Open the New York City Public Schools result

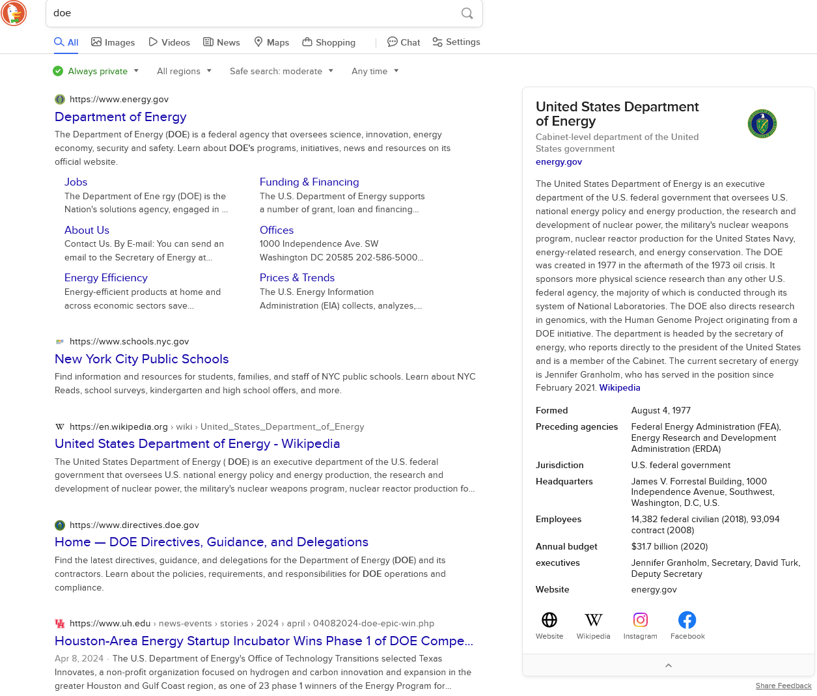(142, 359)
